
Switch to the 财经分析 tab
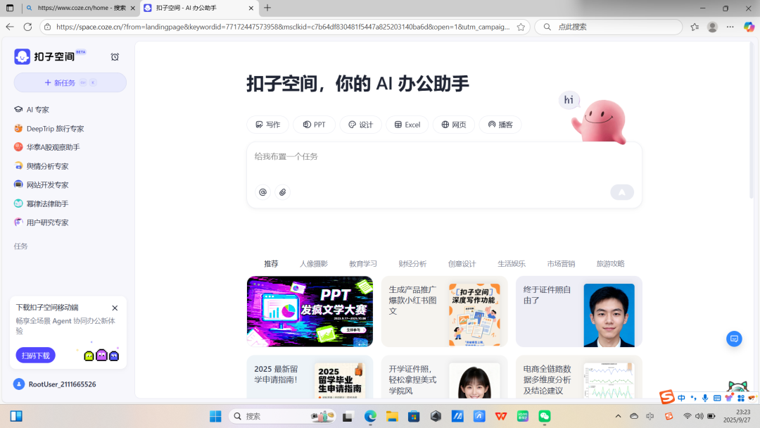pyautogui.click(x=412, y=264)
